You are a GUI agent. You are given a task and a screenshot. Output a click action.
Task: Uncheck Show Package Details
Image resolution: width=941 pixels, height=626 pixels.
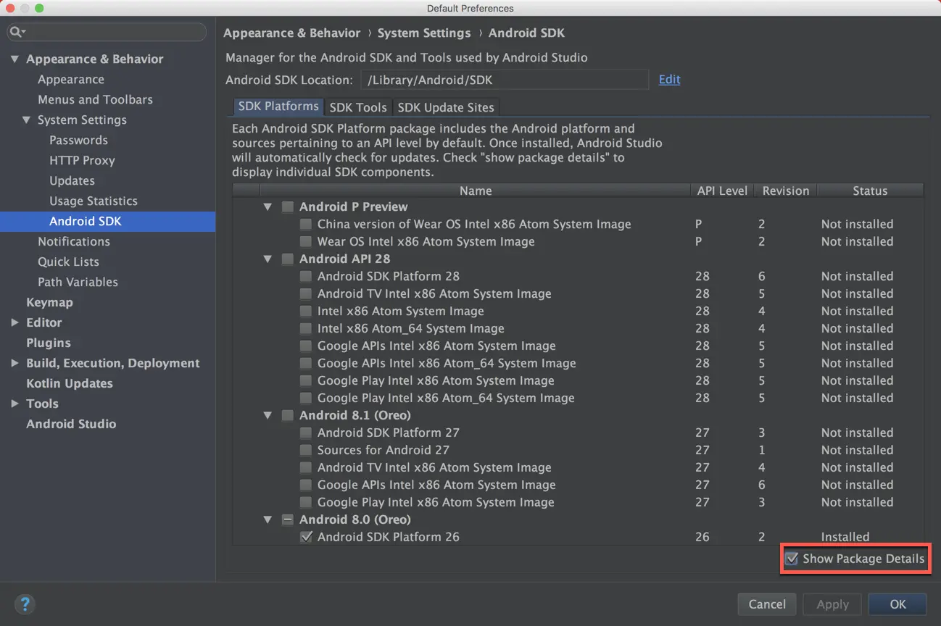tap(792, 559)
